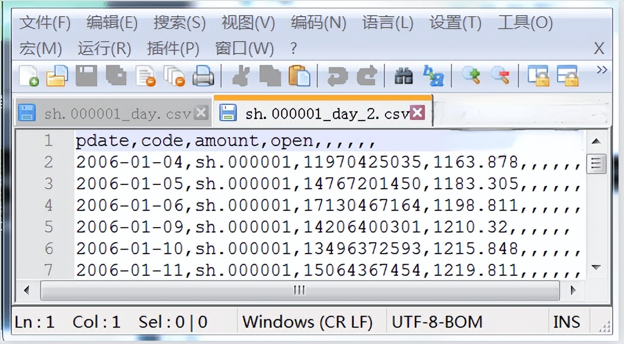Screen dimensions: 624x344
Task: Click the vertical scrollbar up arrow
Action: pos(596,141)
